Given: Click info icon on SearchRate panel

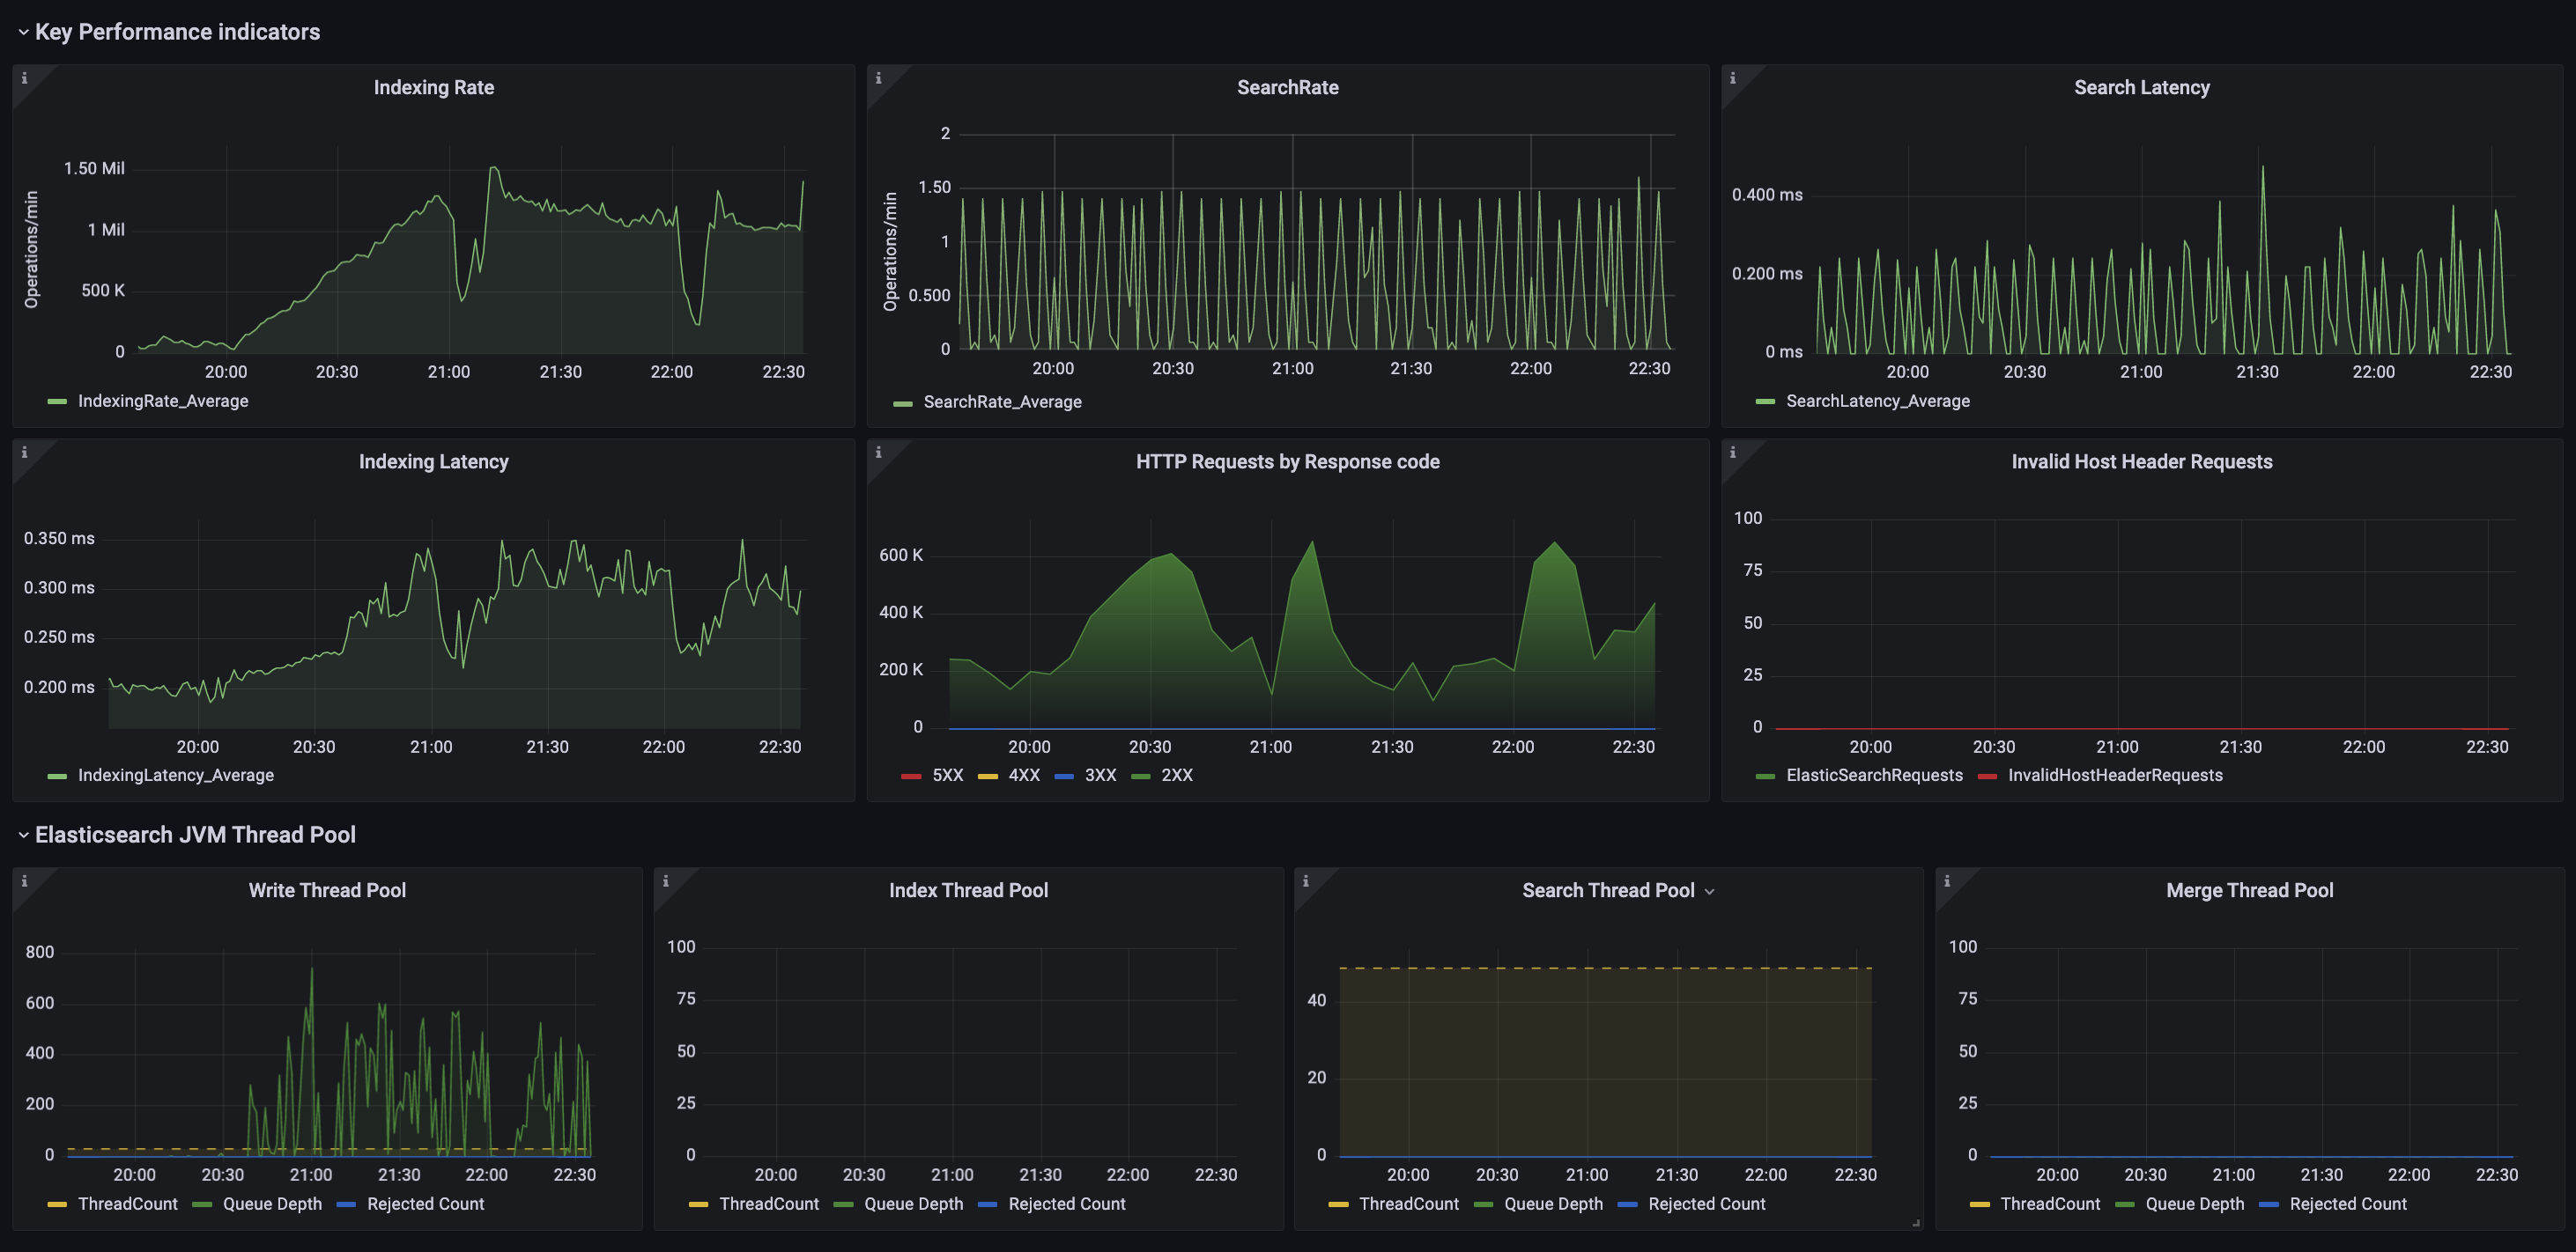Looking at the screenshot, I should pos(878,78).
